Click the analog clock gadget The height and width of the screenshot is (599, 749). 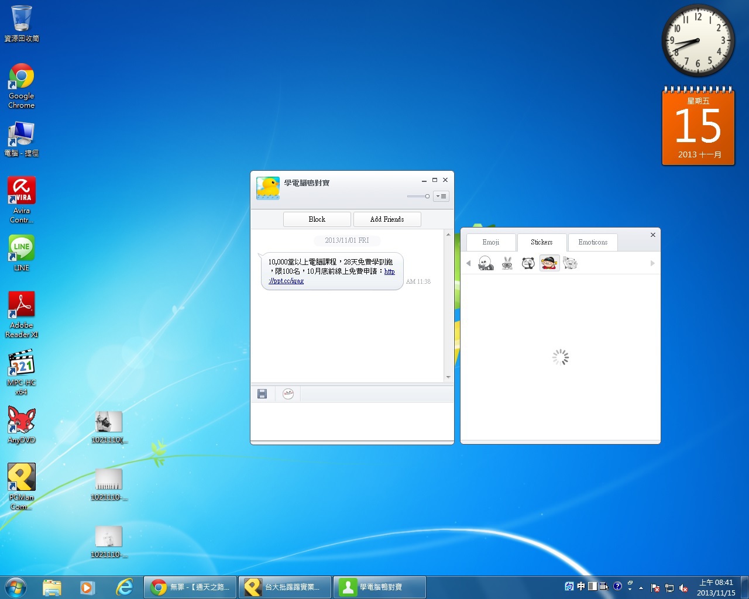[698, 41]
